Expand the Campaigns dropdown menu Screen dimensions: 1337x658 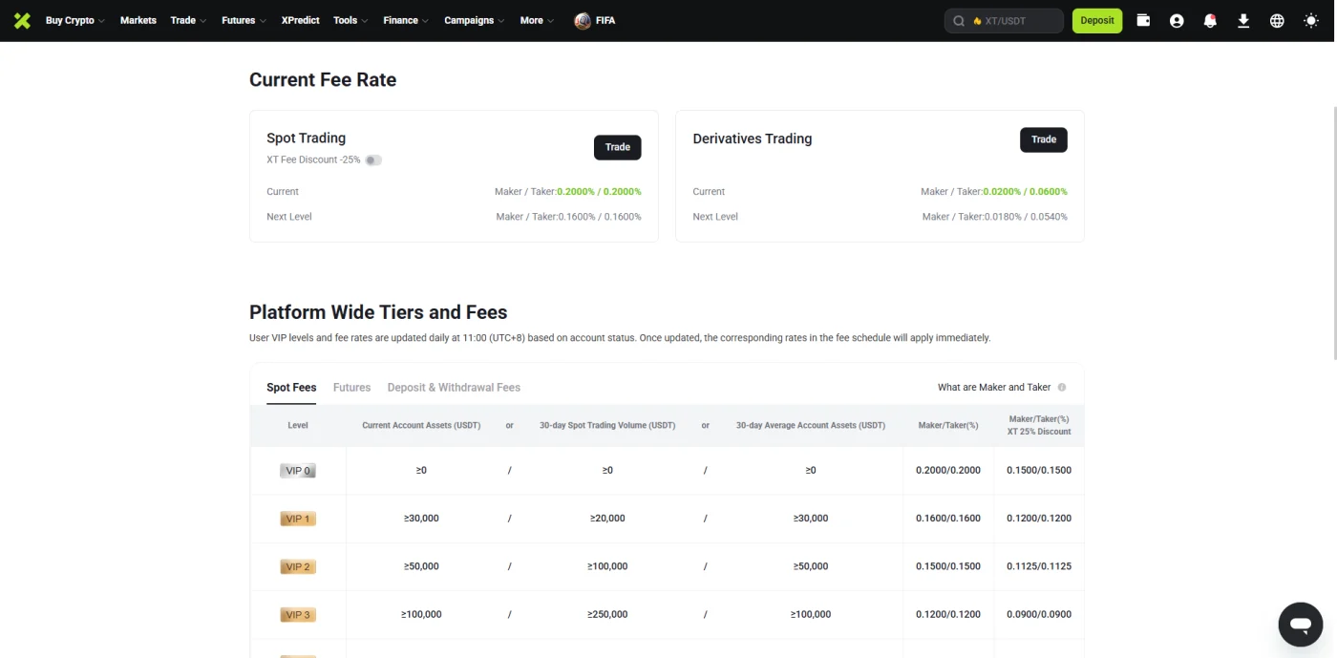(x=475, y=20)
